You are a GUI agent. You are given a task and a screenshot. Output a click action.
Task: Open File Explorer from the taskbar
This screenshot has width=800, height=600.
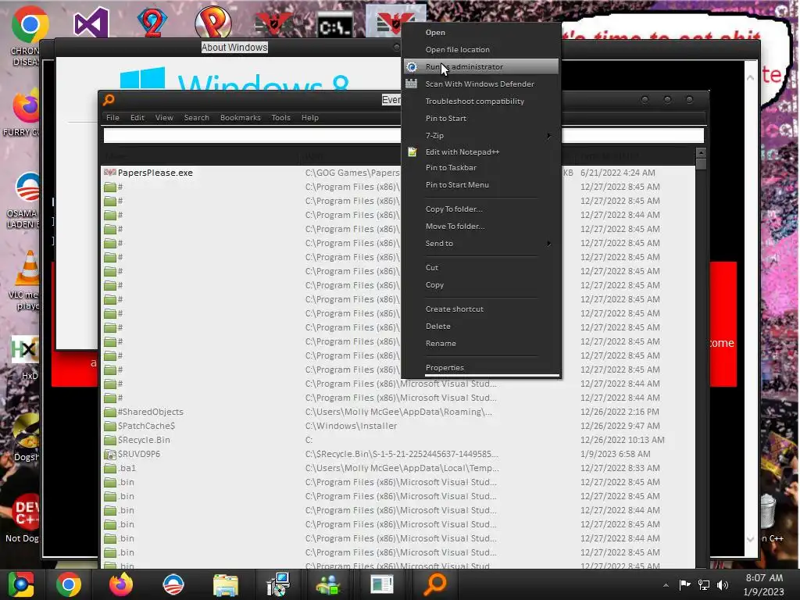226,584
